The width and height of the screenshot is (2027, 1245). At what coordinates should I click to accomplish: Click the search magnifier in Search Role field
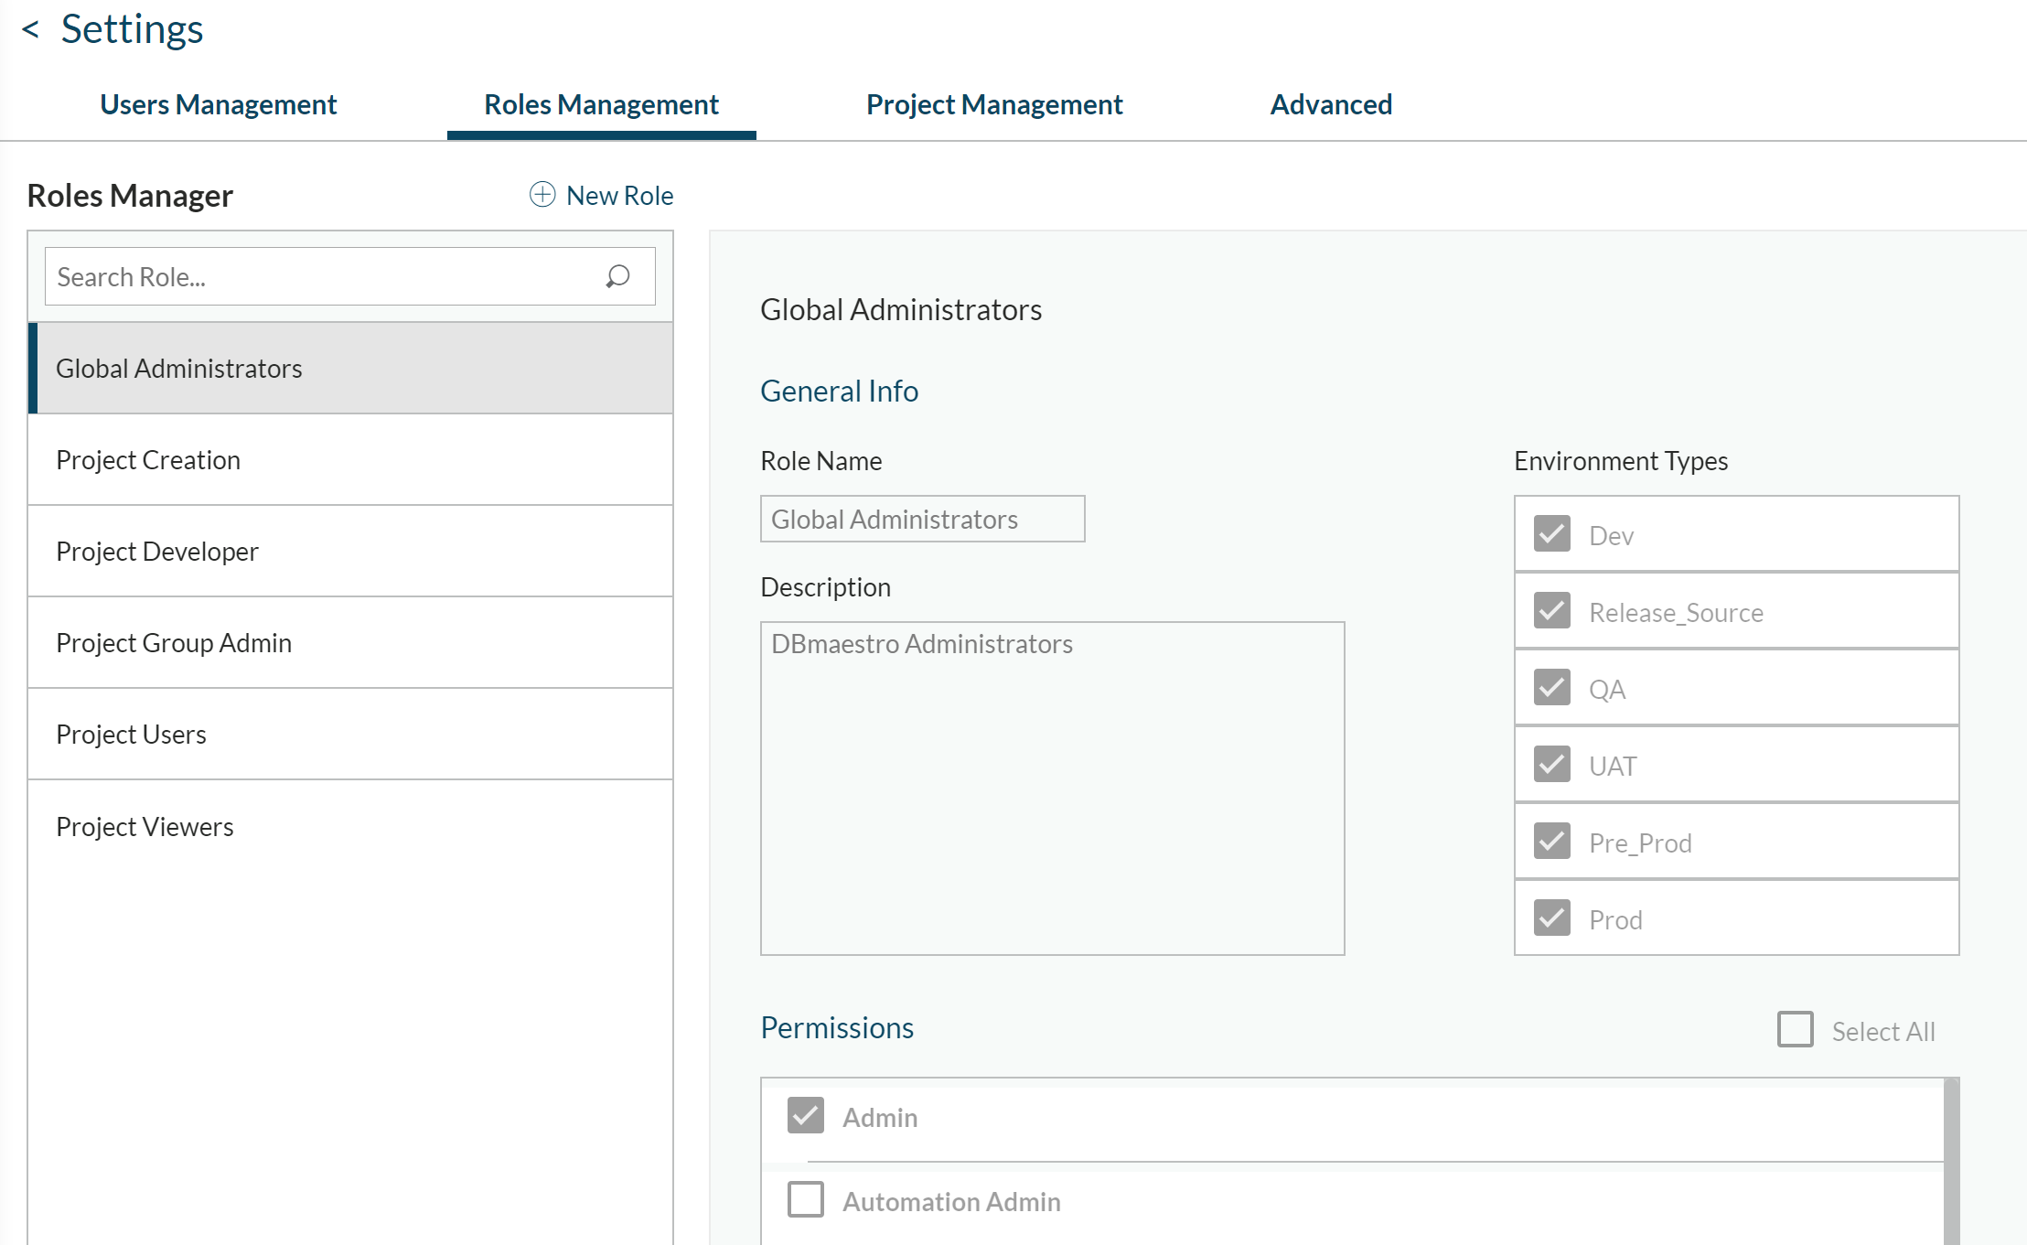(617, 276)
